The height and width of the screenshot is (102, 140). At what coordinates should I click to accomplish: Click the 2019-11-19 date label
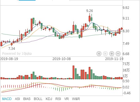click(114, 59)
